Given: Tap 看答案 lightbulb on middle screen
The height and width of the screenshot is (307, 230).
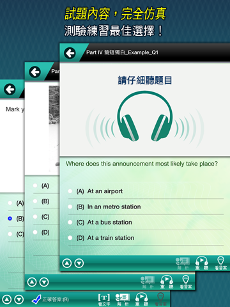Looking at the screenshot, I should pos(186,282).
